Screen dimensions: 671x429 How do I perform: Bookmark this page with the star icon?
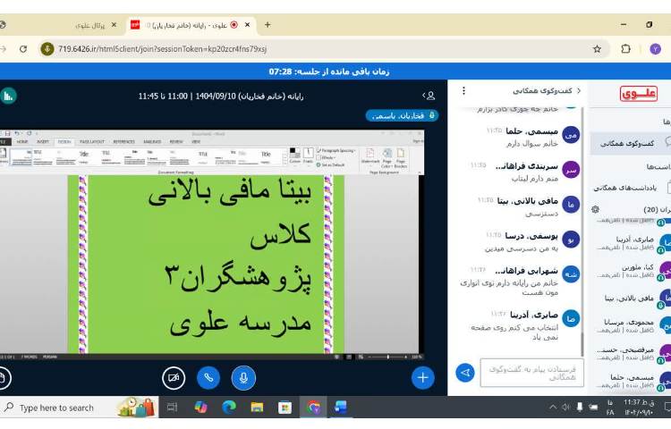pos(597,49)
